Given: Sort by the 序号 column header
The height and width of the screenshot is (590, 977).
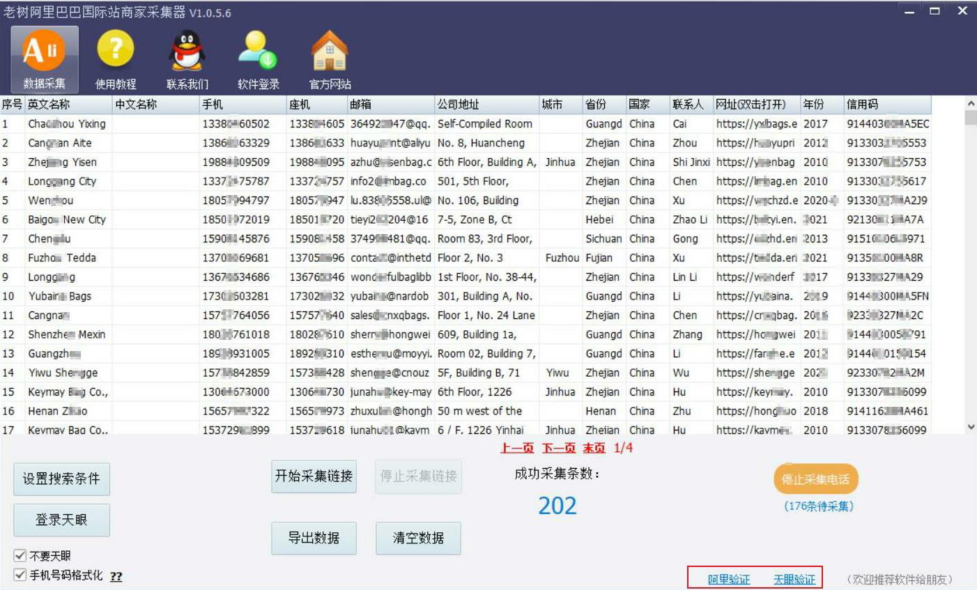Looking at the screenshot, I should click(13, 104).
